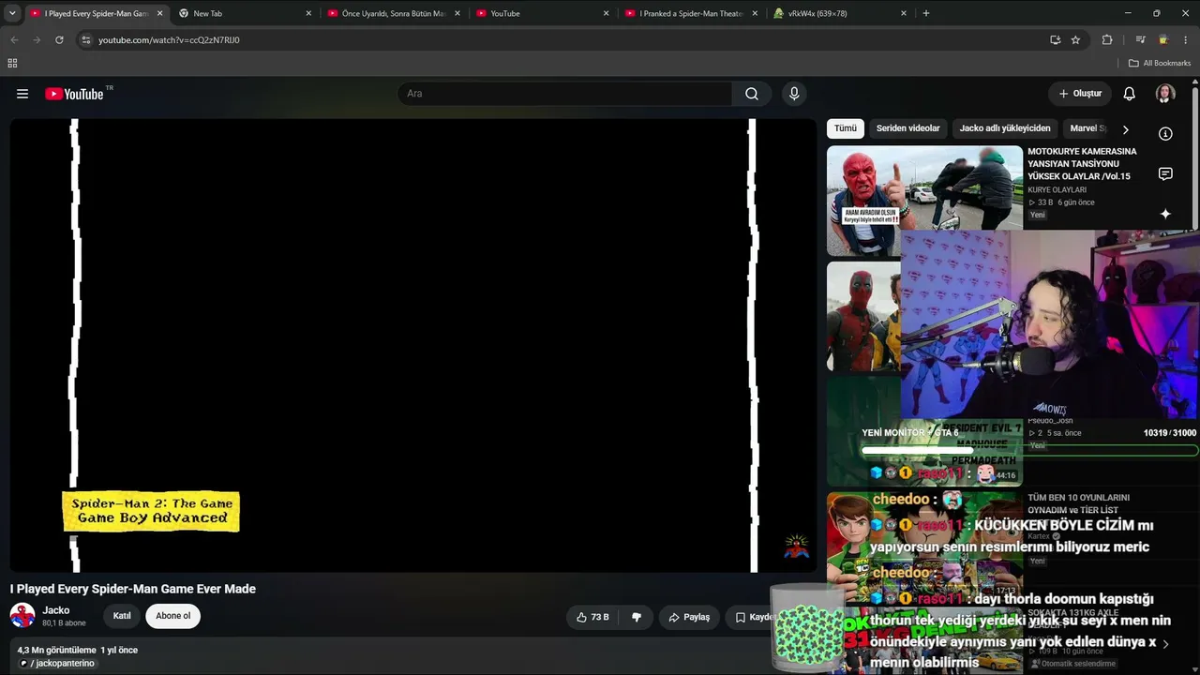Click the 'Oluştur' create button

click(1080, 94)
